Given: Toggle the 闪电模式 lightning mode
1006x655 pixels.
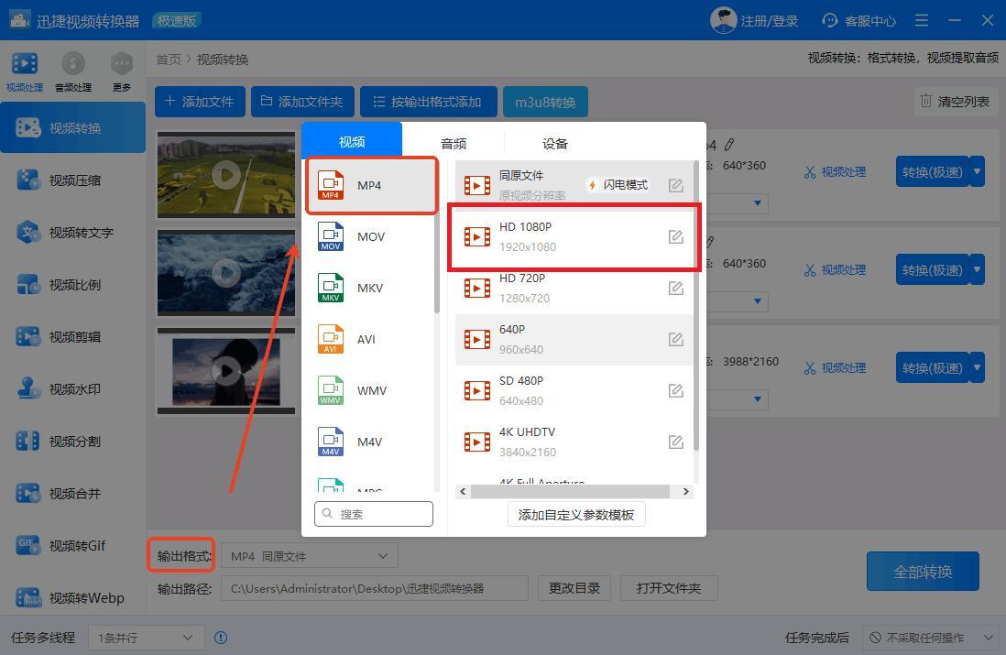Looking at the screenshot, I should tap(618, 185).
